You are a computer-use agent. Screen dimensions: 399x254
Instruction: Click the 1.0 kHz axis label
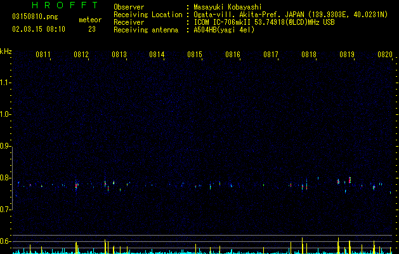[5, 114]
